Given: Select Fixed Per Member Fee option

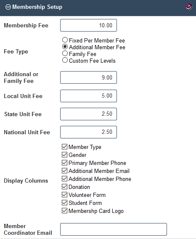Looking at the screenshot, I should point(65,40).
